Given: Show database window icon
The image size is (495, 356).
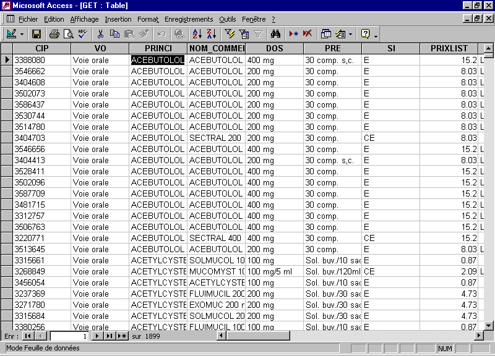Looking at the screenshot, I should (326, 34).
